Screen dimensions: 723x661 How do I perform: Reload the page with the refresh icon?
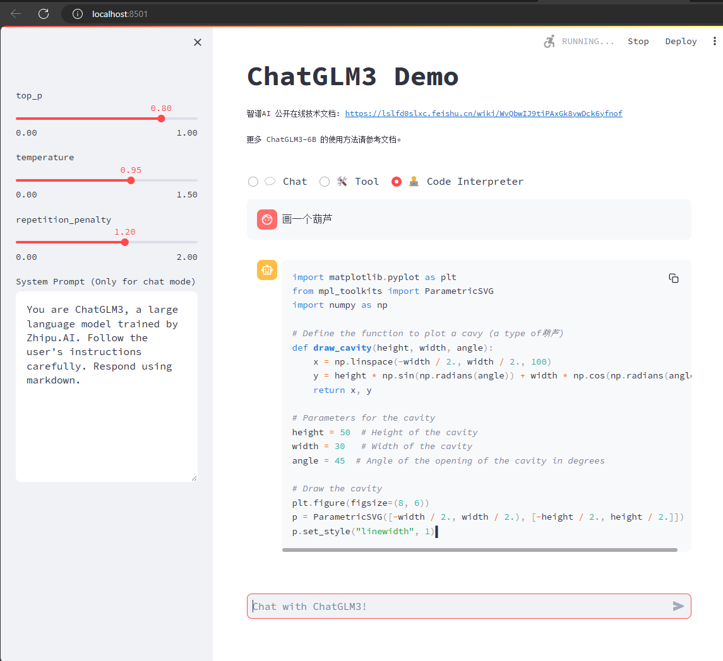coord(44,14)
